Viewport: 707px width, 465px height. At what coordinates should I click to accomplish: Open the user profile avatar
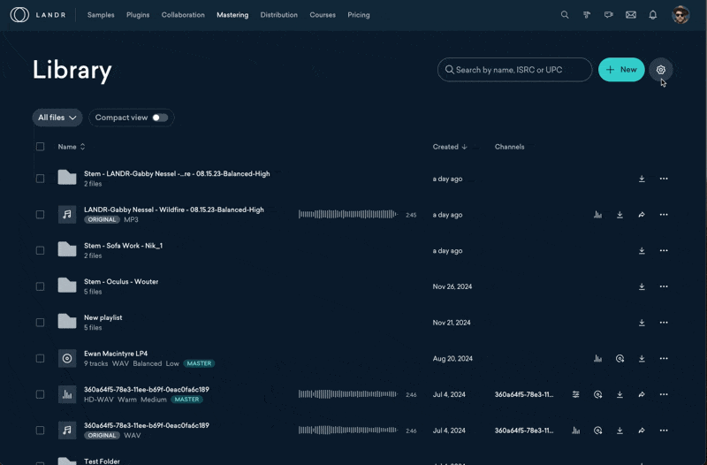click(680, 15)
